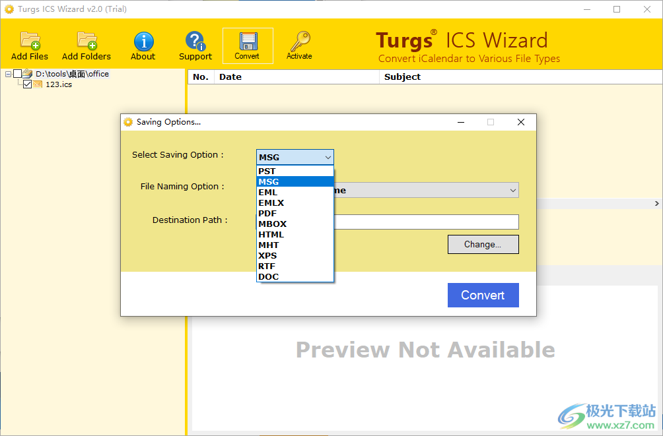The image size is (663, 436).
Task: Close the Saving Options dialog
Action: [521, 122]
